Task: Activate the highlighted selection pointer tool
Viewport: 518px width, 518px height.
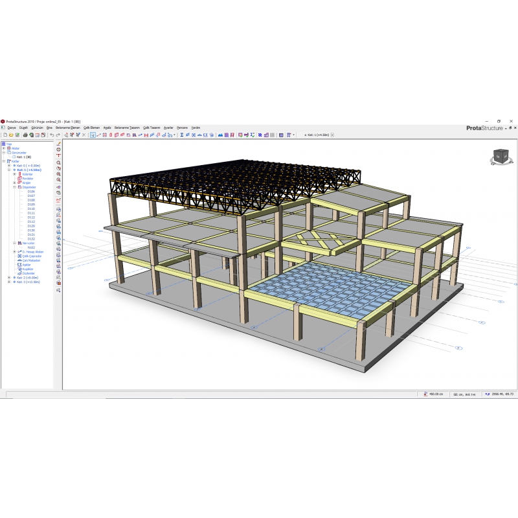Action: (x=93, y=135)
